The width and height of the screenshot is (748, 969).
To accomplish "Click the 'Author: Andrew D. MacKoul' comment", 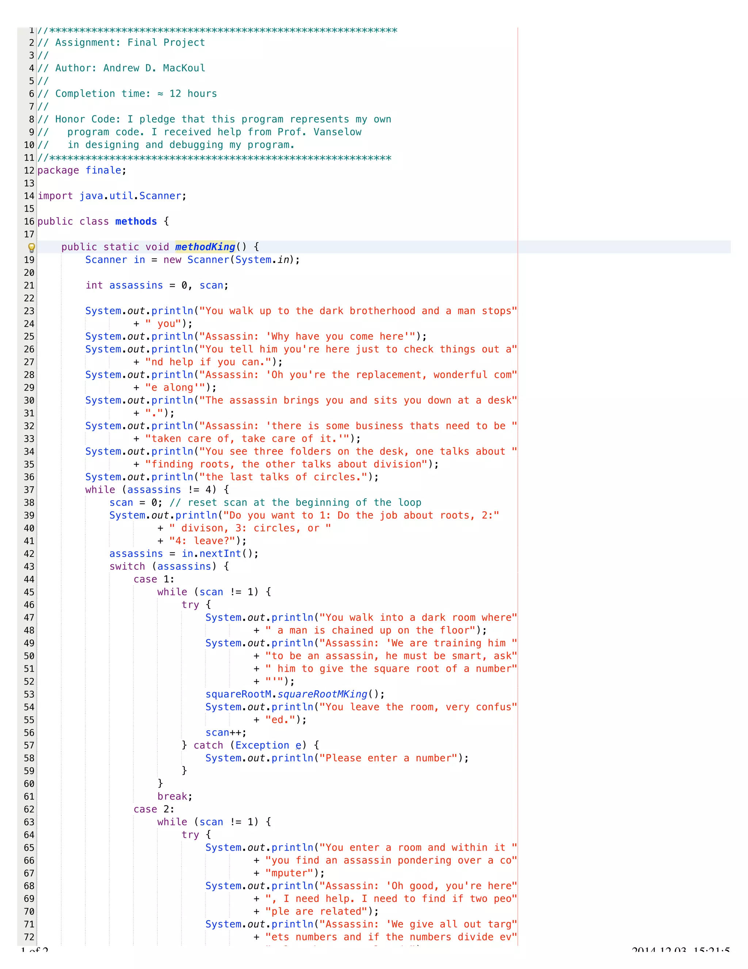I will pyautogui.click(x=121, y=68).
